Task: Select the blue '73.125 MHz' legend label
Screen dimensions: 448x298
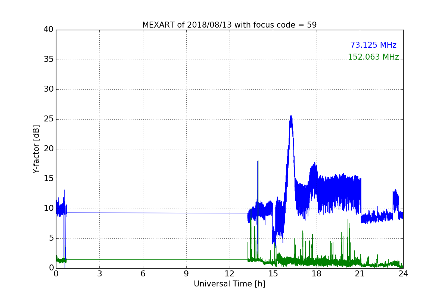Action: (373, 45)
